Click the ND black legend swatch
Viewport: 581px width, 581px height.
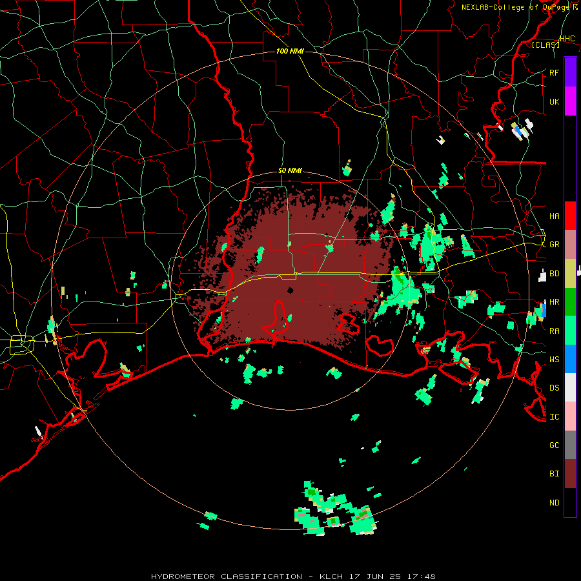click(570, 502)
